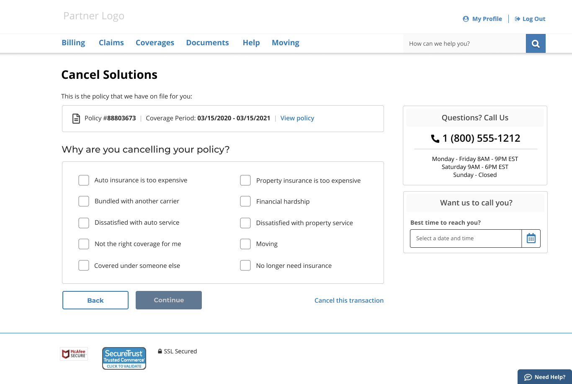Click the SecureTrust Trusted Commerce badge
The image size is (572, 384).
(124, 358)
